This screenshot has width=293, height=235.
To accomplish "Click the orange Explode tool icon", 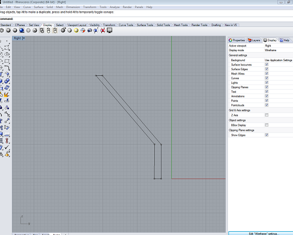I will click(7, 95).
